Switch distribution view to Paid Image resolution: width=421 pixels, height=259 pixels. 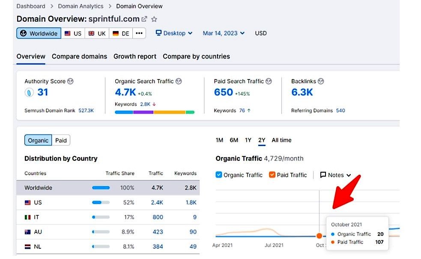(x=61, y=140)
